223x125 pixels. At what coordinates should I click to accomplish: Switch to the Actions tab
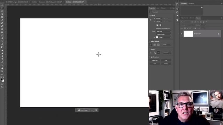click(163, 8)
